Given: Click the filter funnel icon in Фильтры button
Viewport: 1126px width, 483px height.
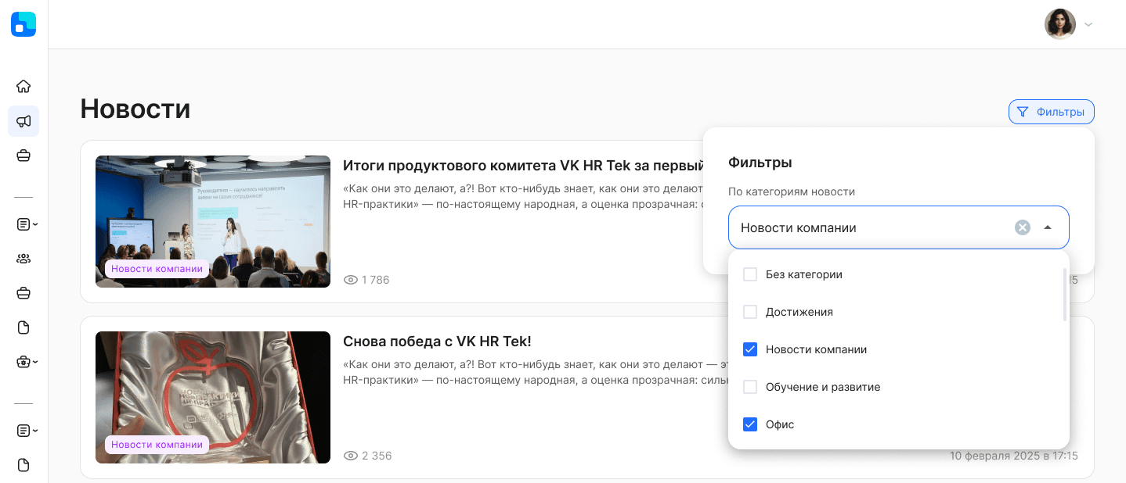Looking at the screenshot, I should pyautogui.click(x=1023, y=112).
